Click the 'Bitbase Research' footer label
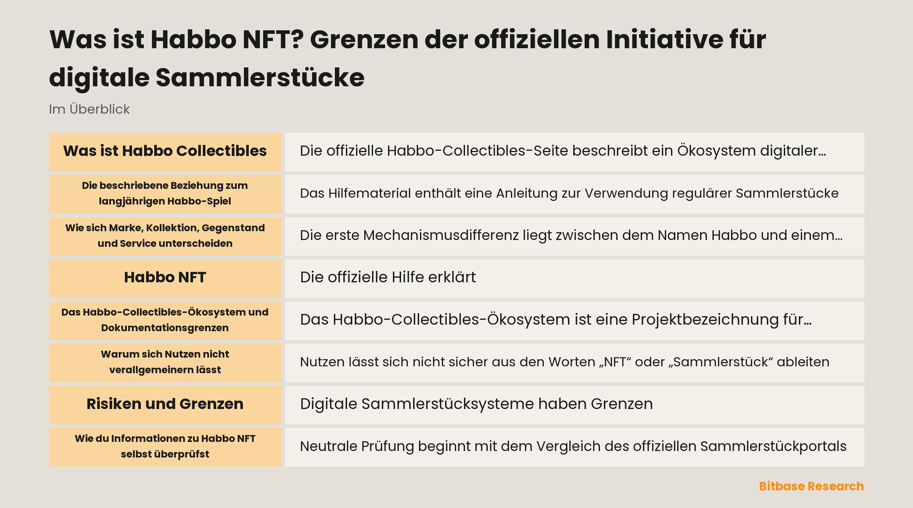 (811, 486)
